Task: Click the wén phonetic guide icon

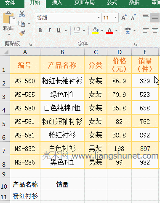Action: pos(128,30)
